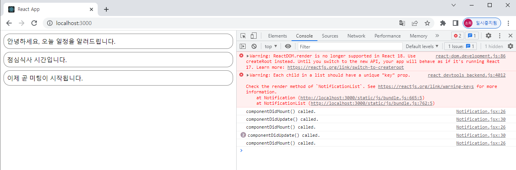Toggle the live expression eye icon

[x=288, y=46]
